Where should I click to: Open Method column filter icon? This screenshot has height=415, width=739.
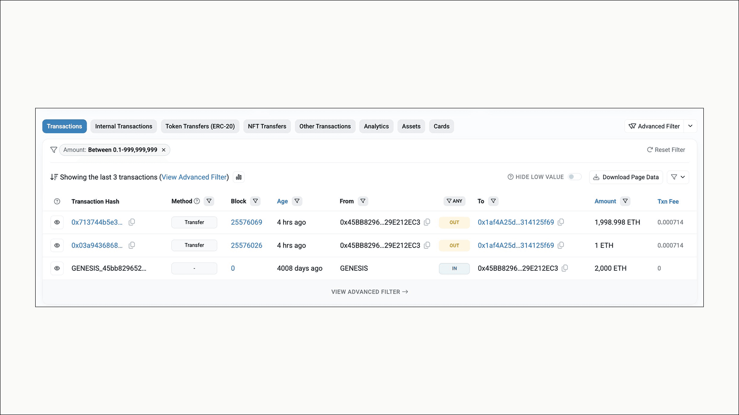(209, 201)
